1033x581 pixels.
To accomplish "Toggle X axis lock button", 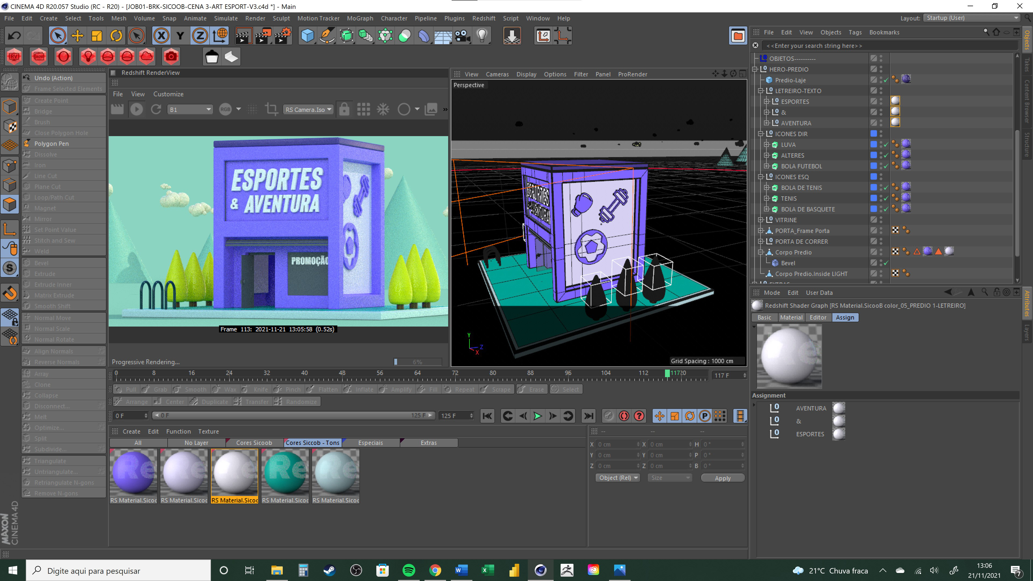I will click(x=161, y=36).
